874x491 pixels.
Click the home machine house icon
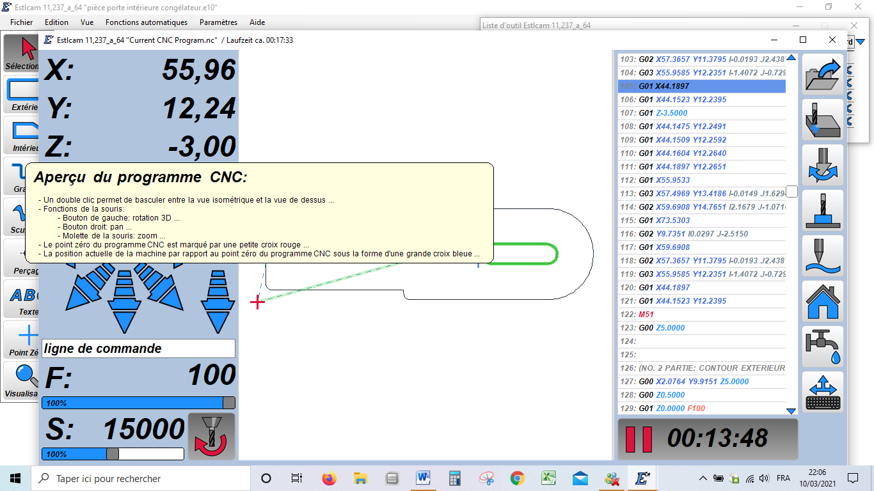coord(823,301)
